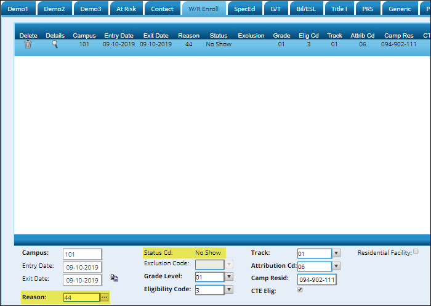Uncheck the CTE Elig checkbox
The height and width of the screenshot is (306, 431).
(x=300, y=289)
